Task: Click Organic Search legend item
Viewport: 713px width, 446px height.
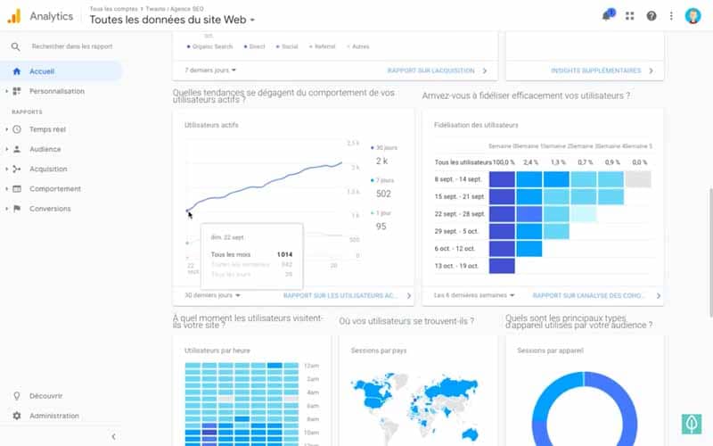Action: click(x=209, y=46)
